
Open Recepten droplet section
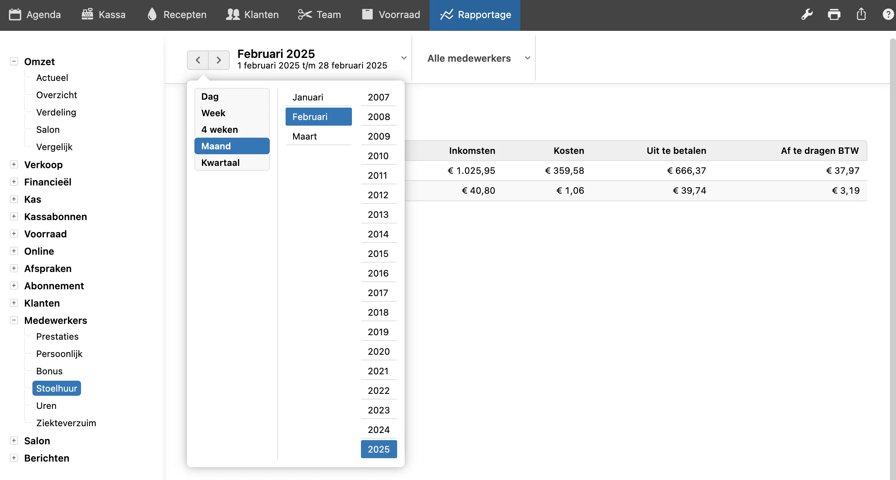(177, 15)
